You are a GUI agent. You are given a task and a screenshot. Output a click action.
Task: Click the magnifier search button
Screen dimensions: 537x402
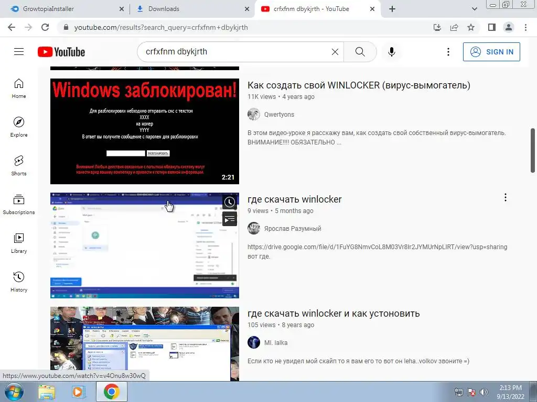(x=360, y=52)
